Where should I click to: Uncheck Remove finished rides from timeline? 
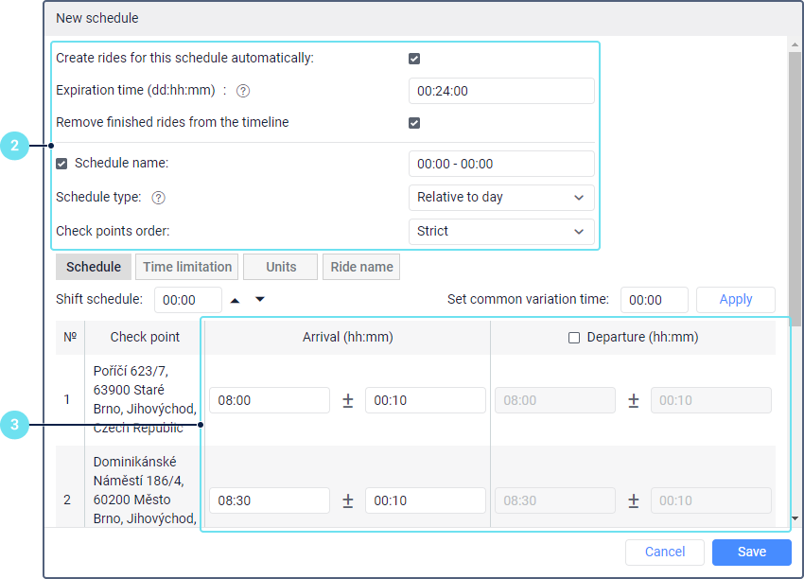click(x=414, y=123)
